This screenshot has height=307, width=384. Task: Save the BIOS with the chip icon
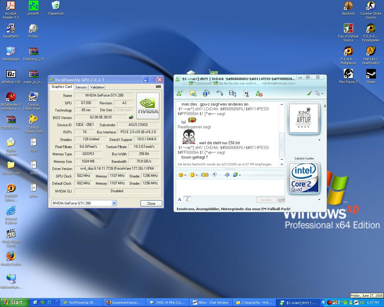pos(131,117)
